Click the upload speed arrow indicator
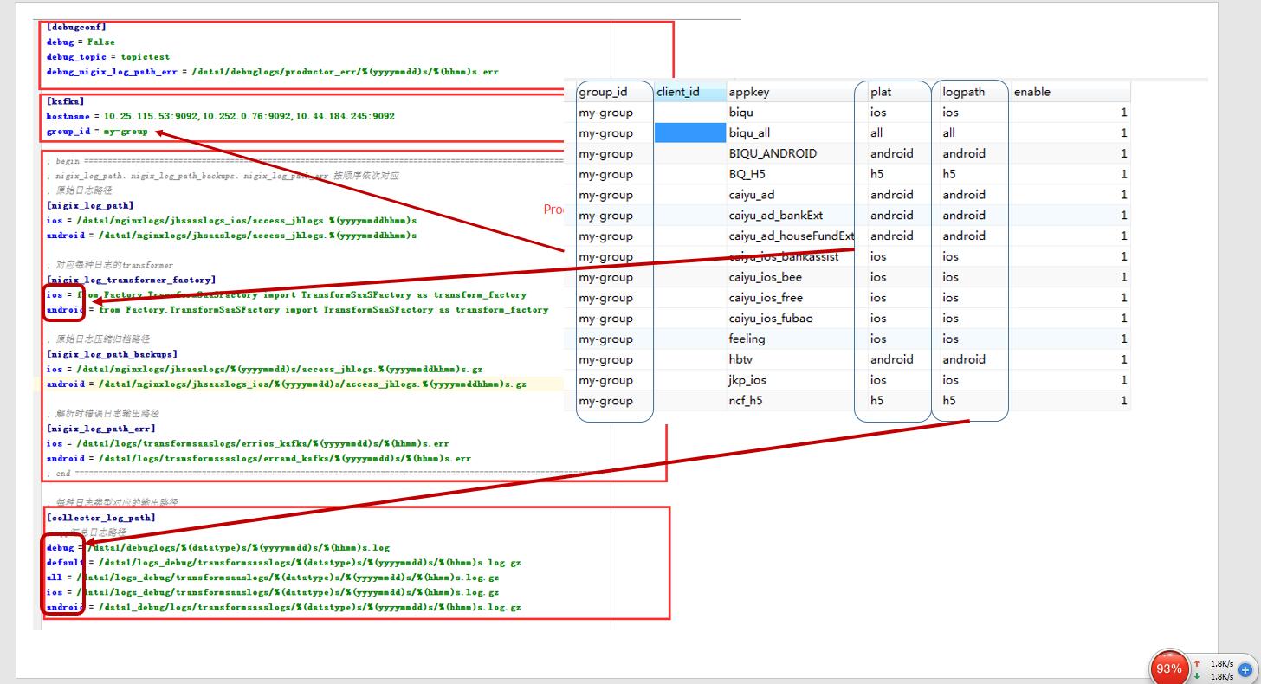 tap(1197, 663)
